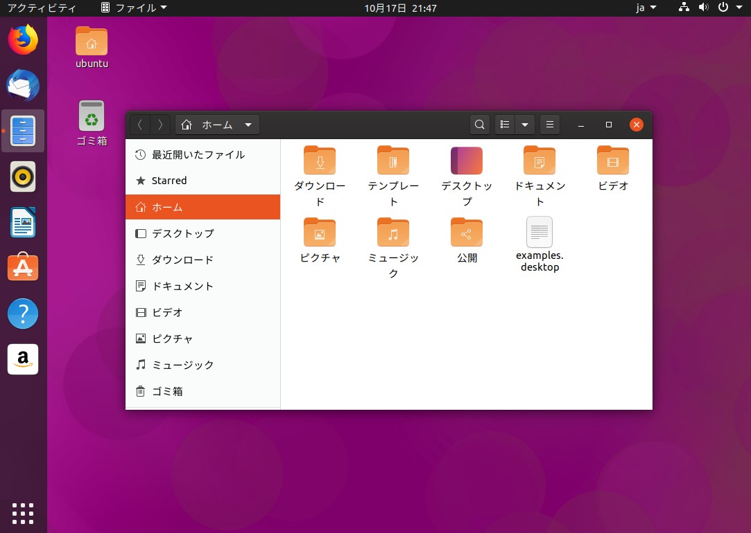This screenshot has height=533, width=751.
Task: Open 最近開いたファイル in the sidebar
Action: [198, 154]
